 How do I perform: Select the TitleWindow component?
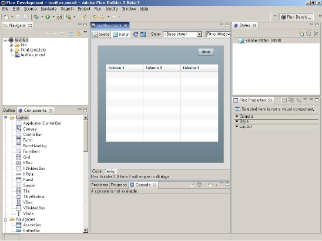click(34, 197)
